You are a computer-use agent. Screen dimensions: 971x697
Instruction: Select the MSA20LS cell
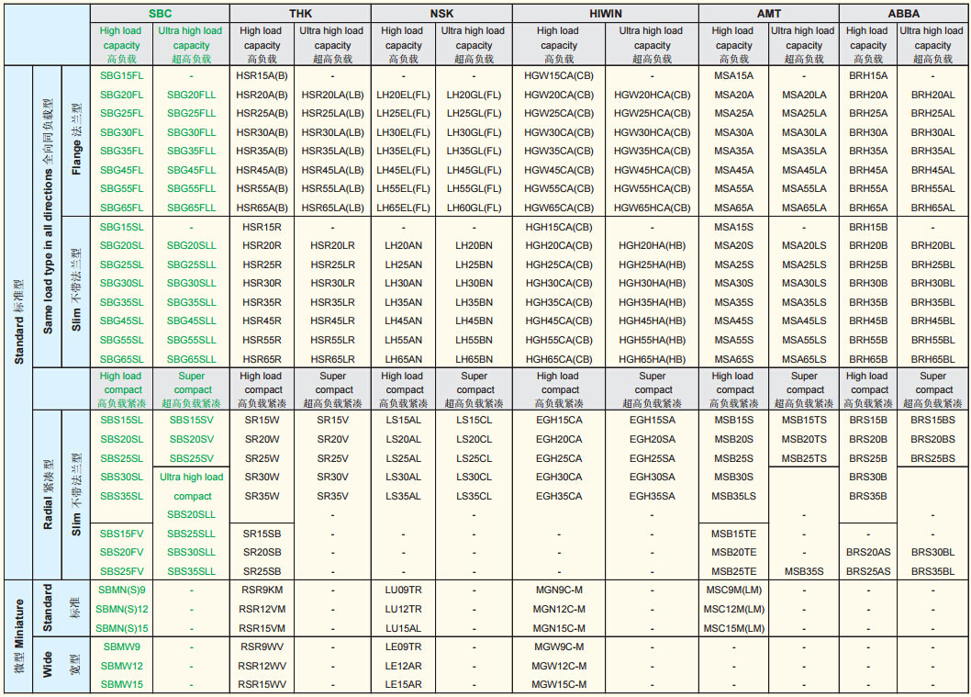pos(804,245)
